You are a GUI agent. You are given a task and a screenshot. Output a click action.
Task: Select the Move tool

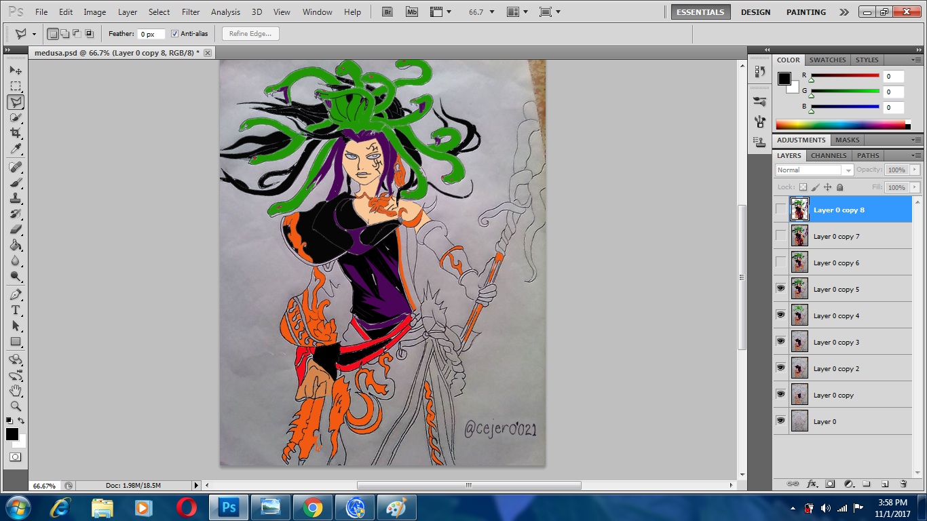click(16, 71)
